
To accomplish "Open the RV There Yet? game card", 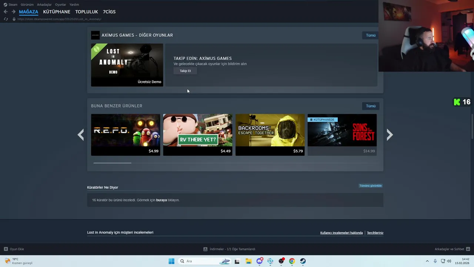I will pyautogui.click(x=198, y=135).
